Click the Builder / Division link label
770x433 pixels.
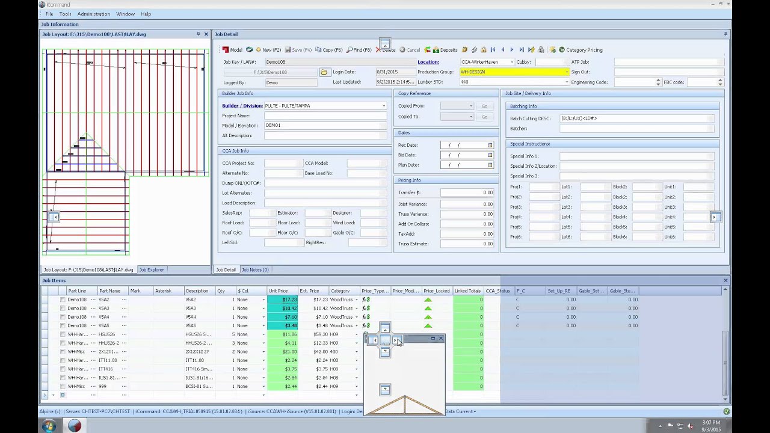[242, 106]
